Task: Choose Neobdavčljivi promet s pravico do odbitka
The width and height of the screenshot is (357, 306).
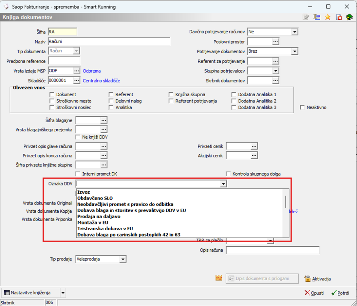Action: [180, 204]
